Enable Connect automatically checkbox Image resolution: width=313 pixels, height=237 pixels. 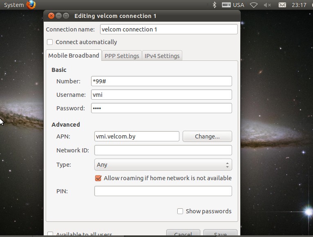[x=50, y=42]
